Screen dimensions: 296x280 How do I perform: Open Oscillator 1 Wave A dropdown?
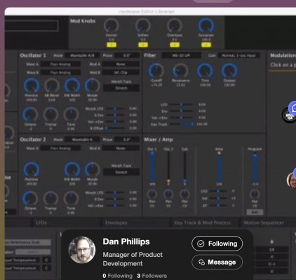pos(60,64)
